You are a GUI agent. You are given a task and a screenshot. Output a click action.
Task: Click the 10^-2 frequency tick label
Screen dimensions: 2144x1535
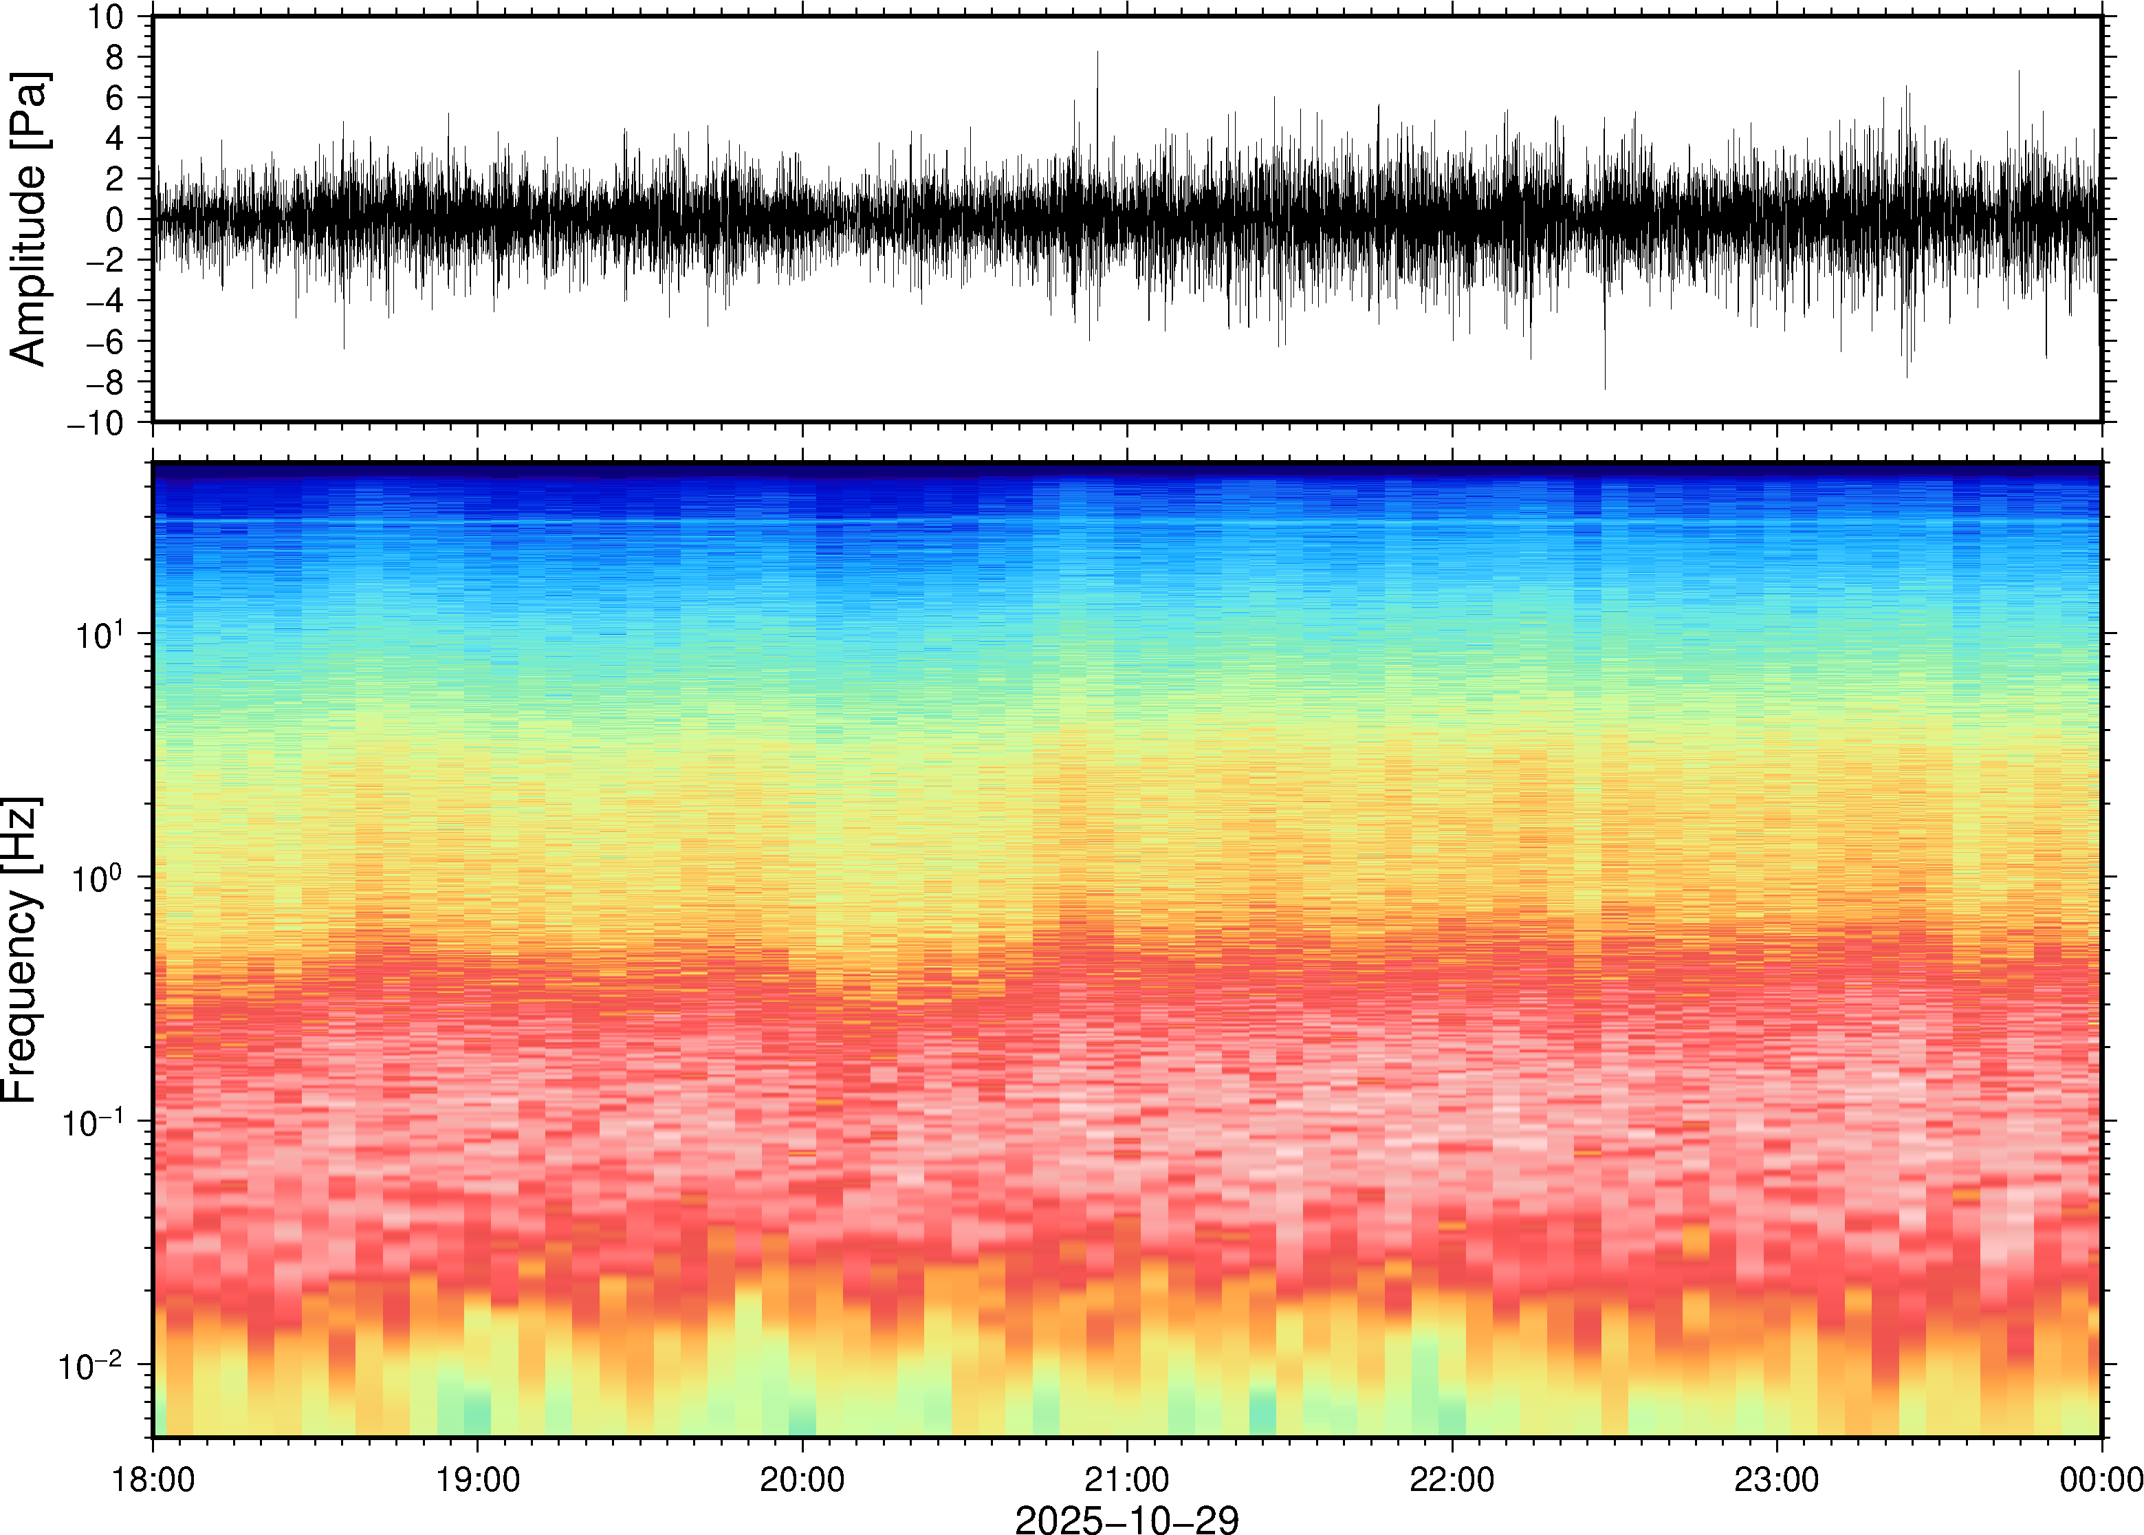pos(91,1366)
